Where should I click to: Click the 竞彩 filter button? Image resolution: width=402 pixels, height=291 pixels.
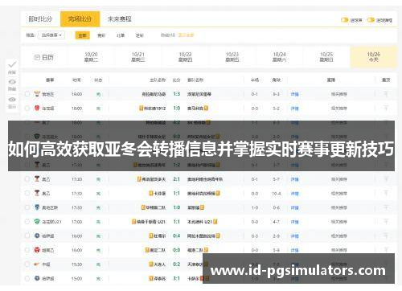101,35
